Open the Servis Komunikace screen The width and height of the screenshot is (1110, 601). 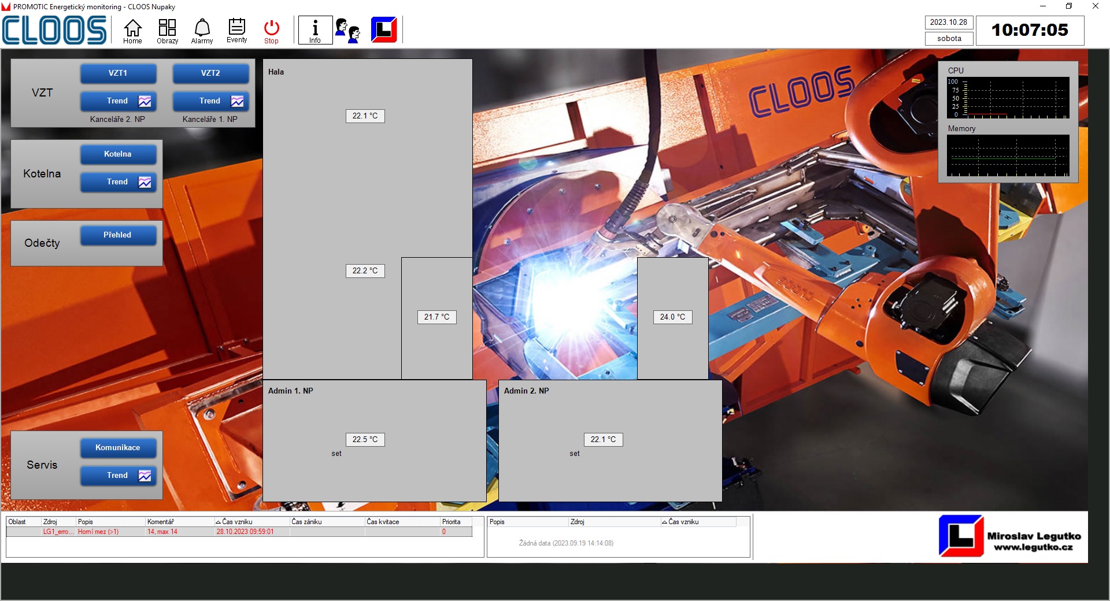click(118, 448)
